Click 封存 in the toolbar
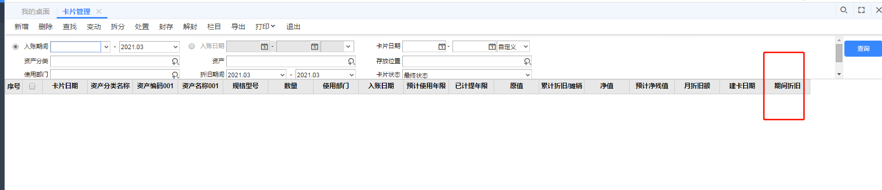 [166, 27]
